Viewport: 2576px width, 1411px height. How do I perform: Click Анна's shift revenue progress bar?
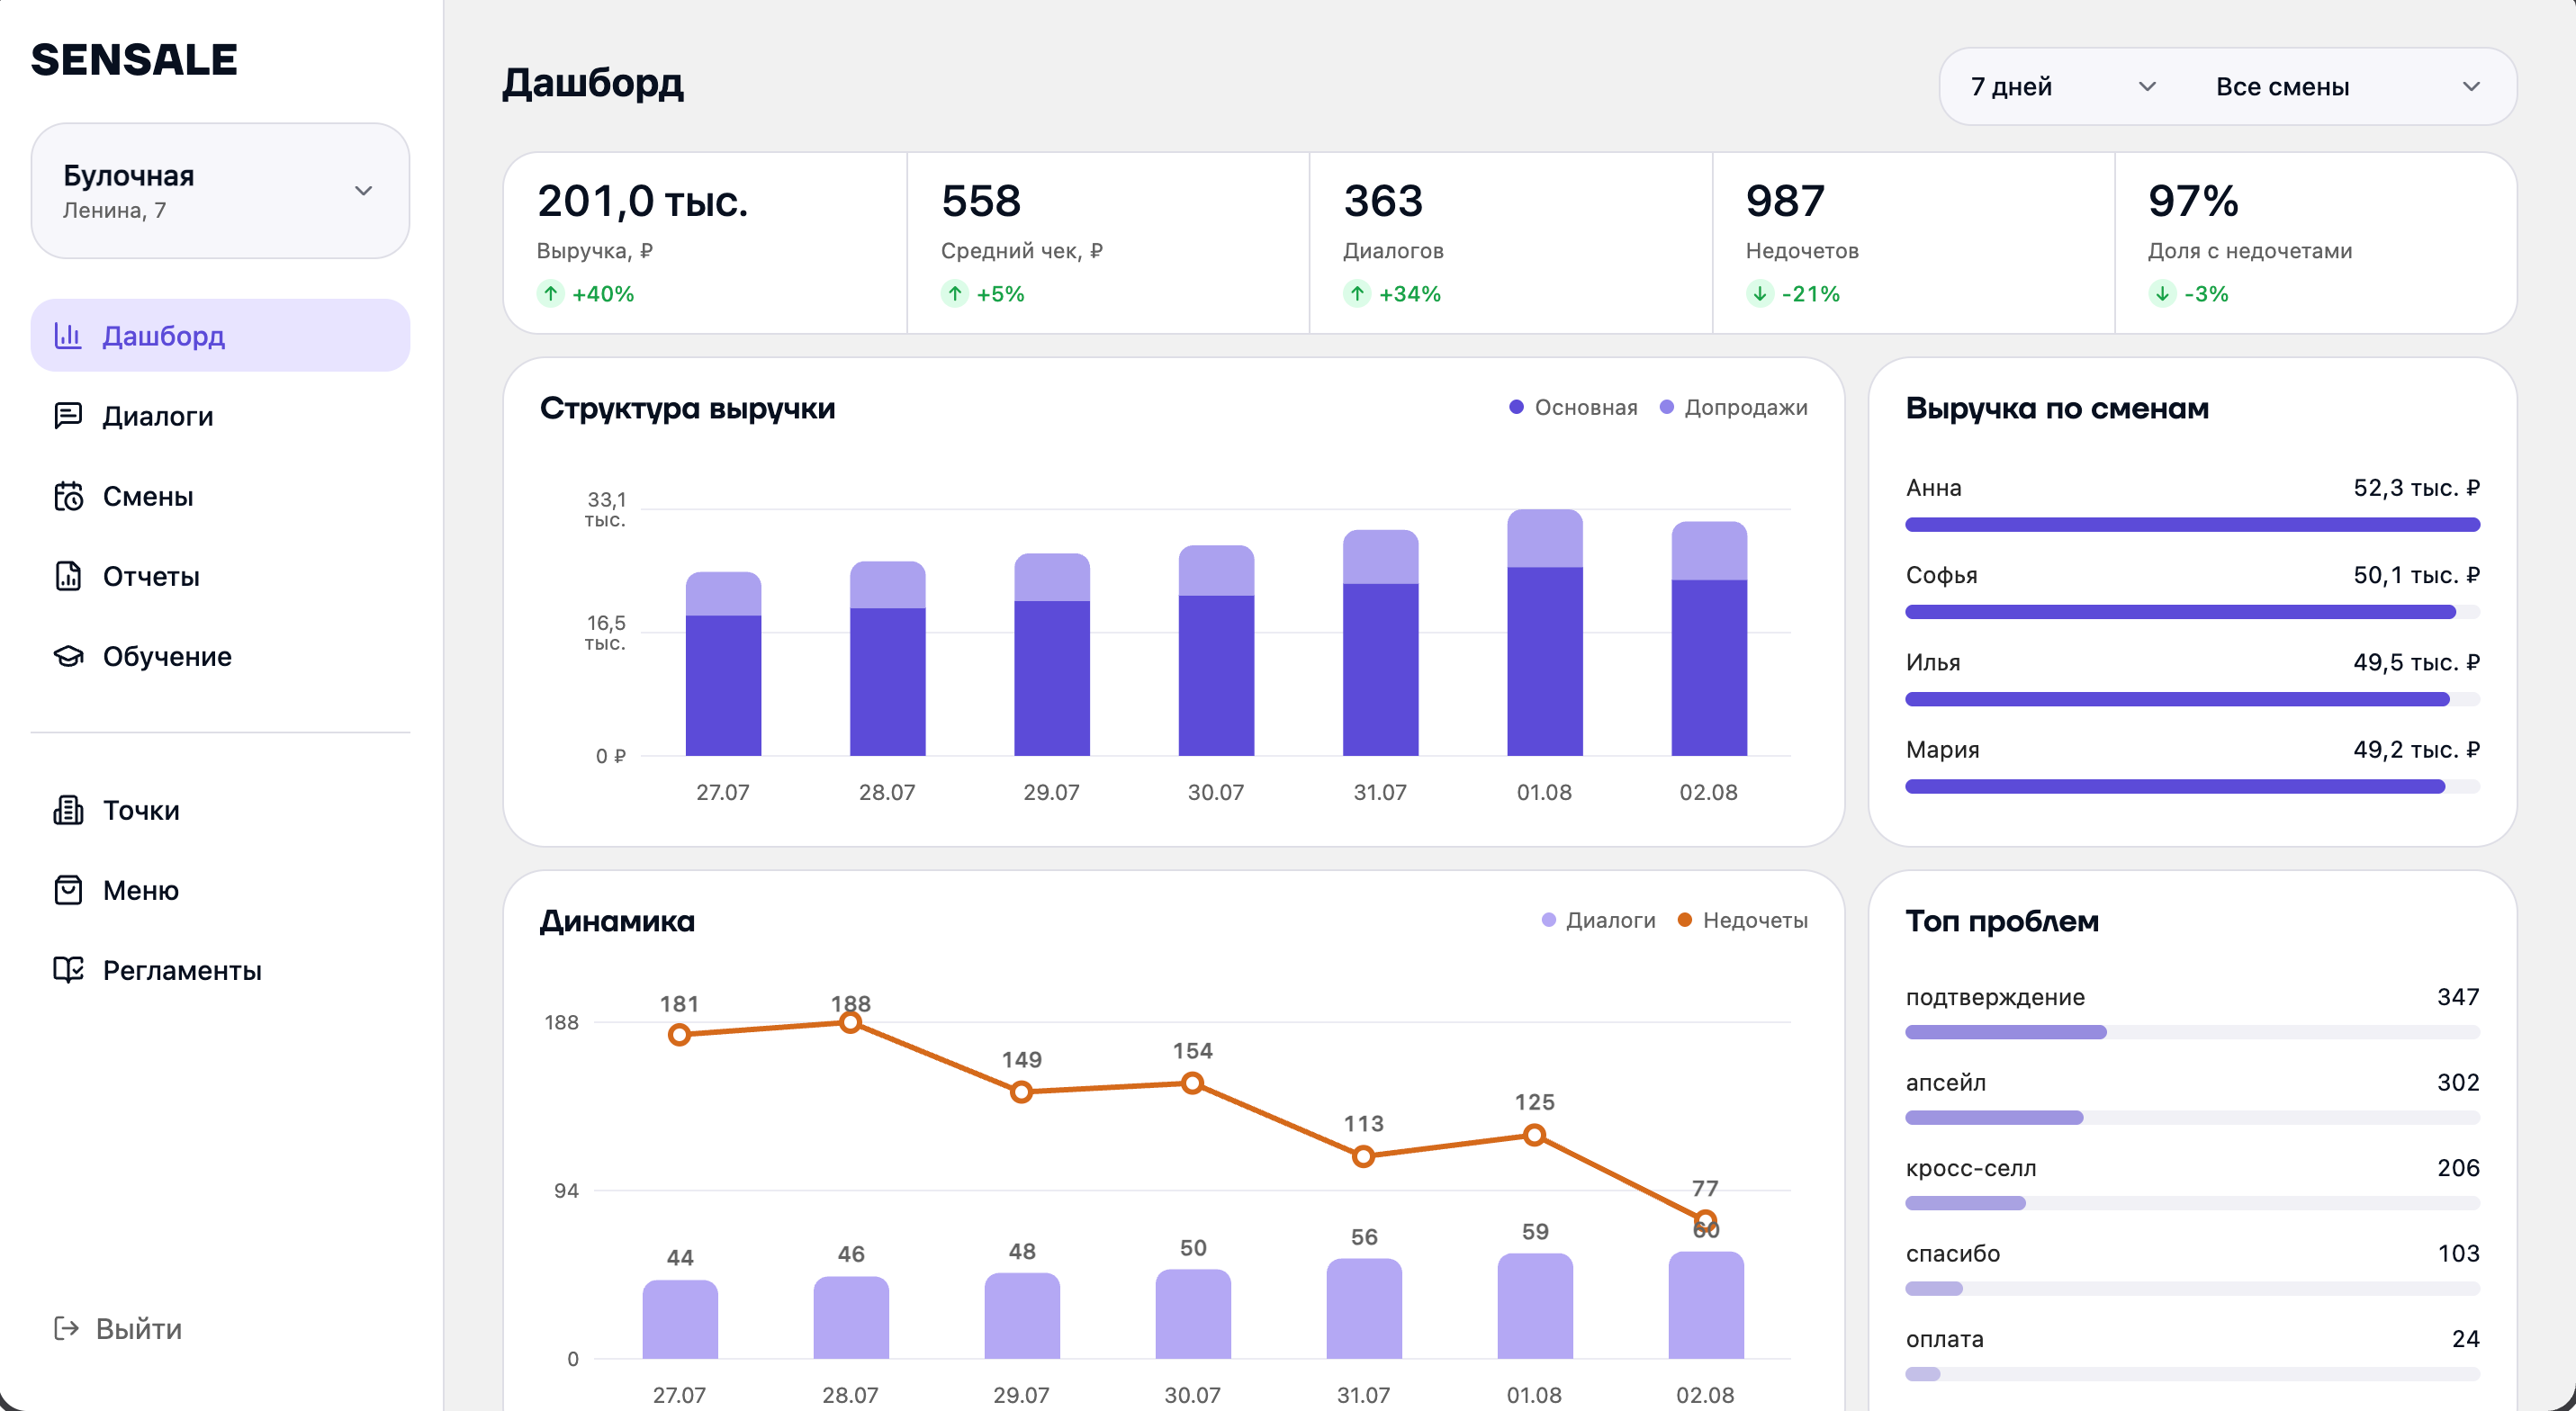pyautogui.click(x=2192, y=524)
